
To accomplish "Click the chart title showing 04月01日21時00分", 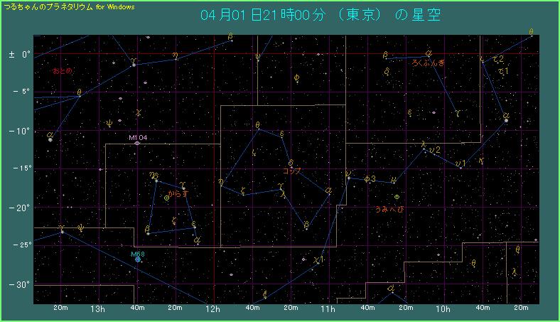I will coord(319,16).
